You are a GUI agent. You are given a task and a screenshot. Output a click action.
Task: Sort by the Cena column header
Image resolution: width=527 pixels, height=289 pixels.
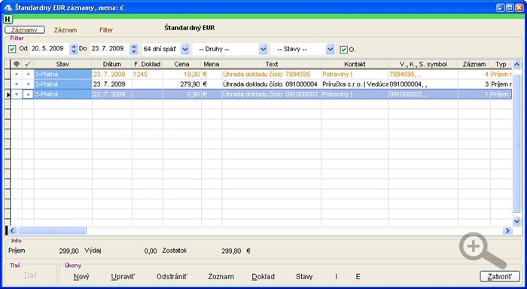182,64
